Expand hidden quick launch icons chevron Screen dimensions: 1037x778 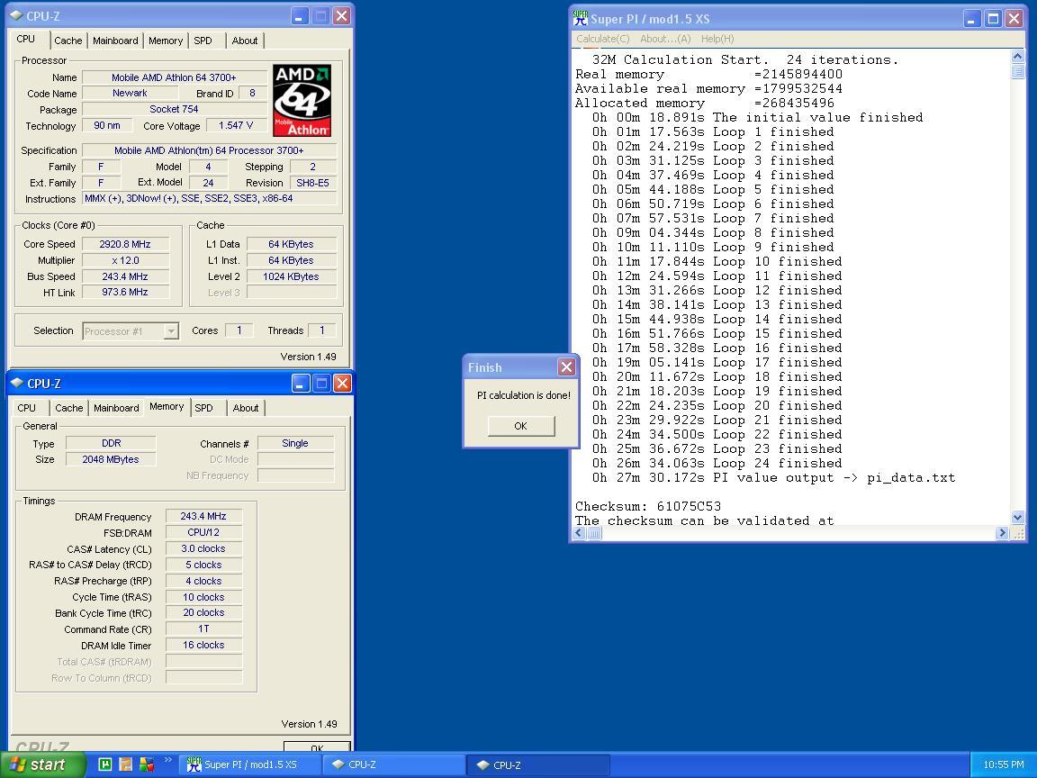pyautogui.click(x=167, y=759)
